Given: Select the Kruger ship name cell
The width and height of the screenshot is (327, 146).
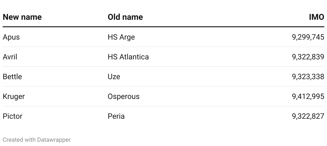Looking at the screenshot, I should pos(14,97).
